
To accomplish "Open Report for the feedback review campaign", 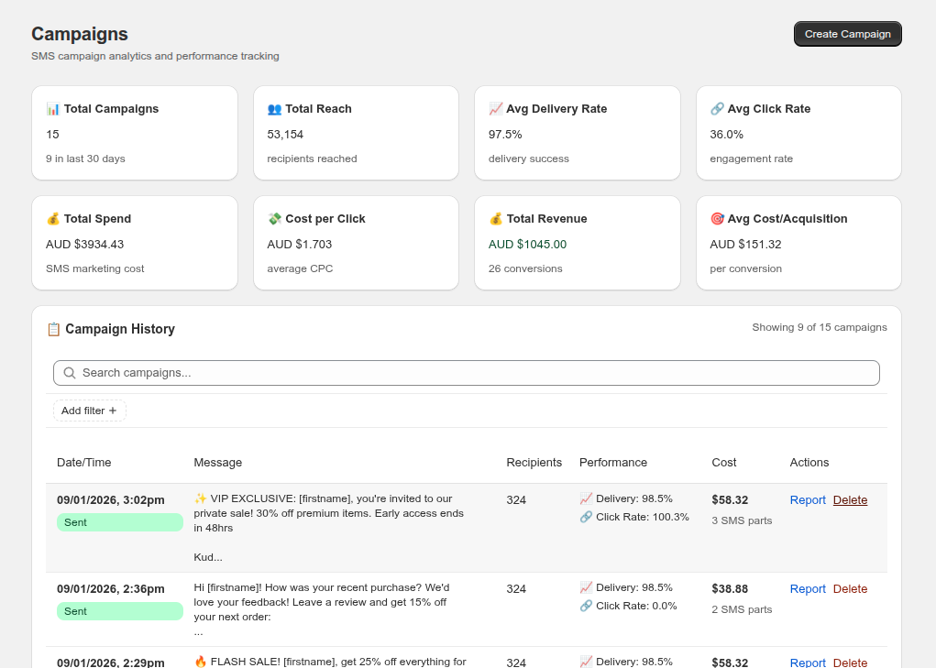I will click(x=808, y=589).
